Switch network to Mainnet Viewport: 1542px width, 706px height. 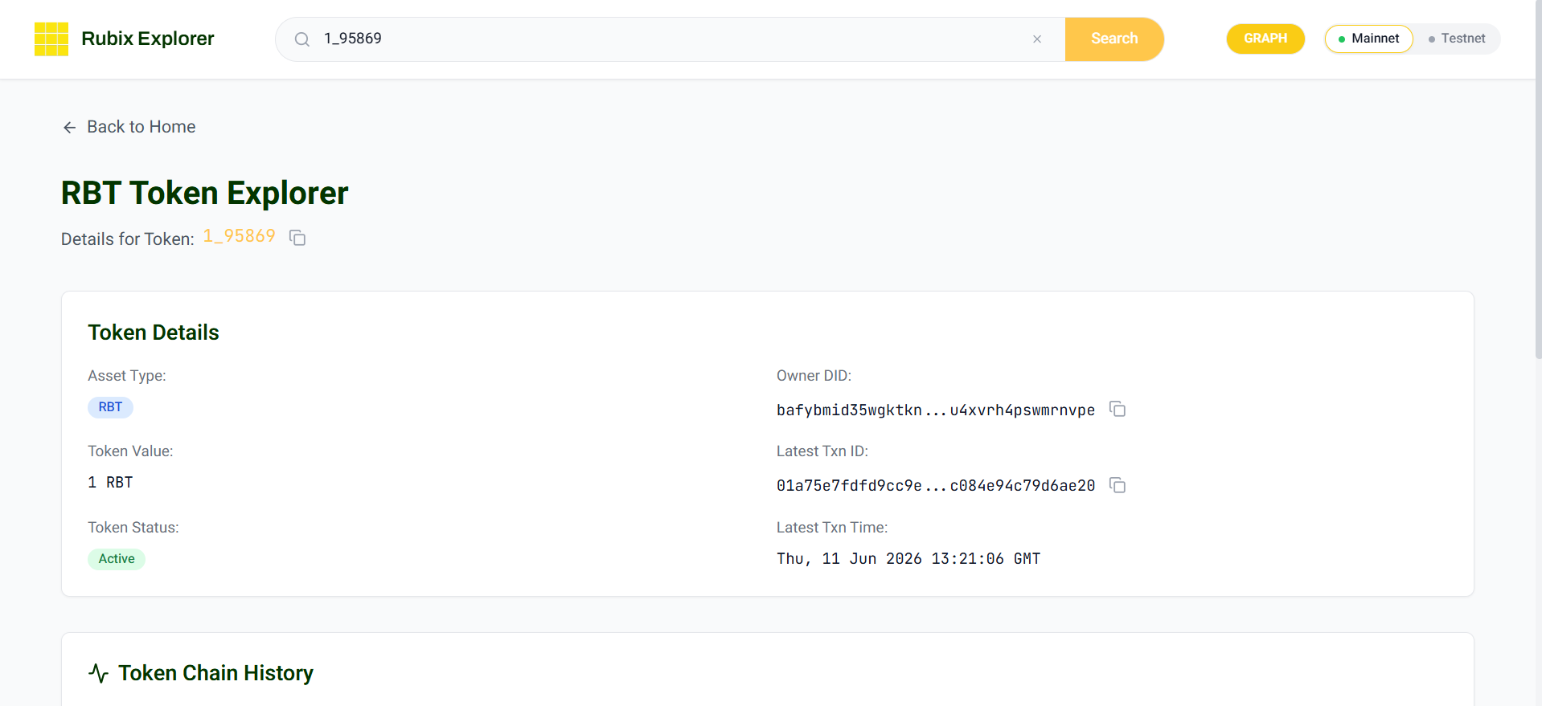1368,39
